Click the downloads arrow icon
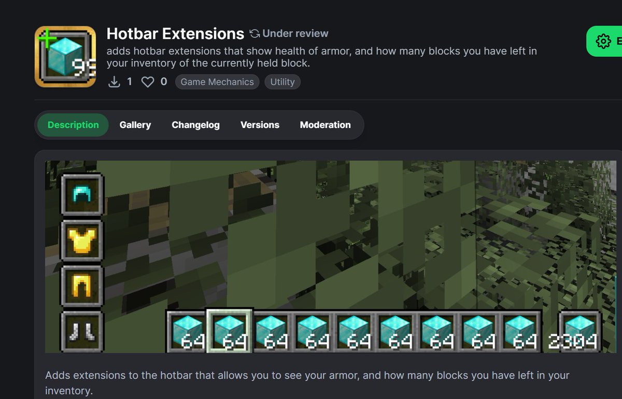Screen dimensions: 622x399 [114, 82]
